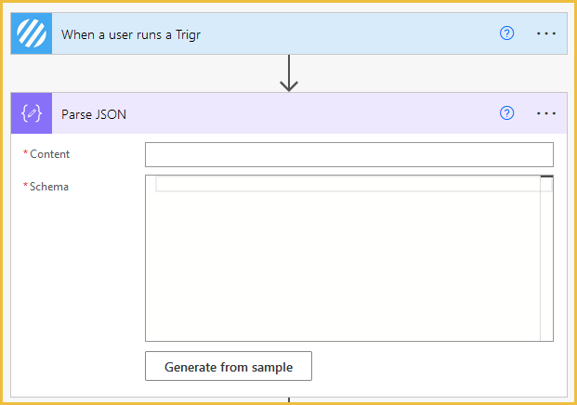Click the Generate from sample button
The width and height of the screenshot is (577, 405).
click(229, 366)
